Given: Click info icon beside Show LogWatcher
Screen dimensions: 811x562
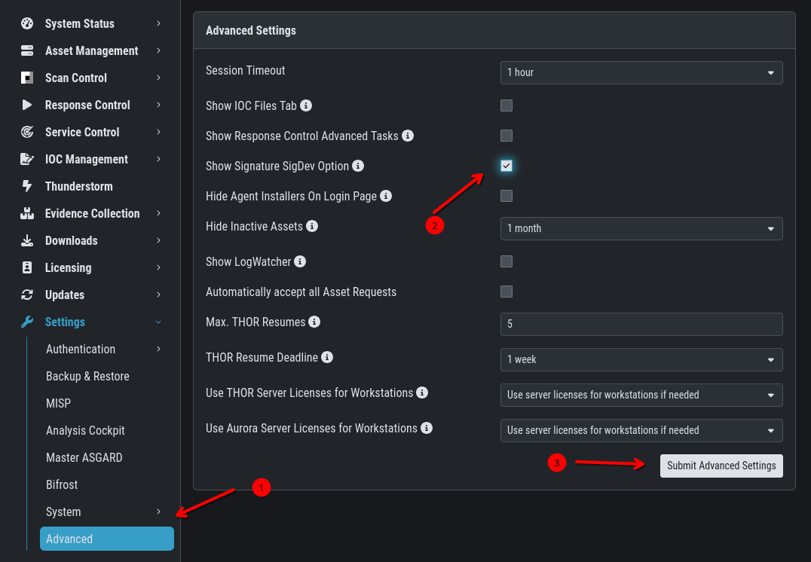Looking at the screenshot, I should coord(300,261).
